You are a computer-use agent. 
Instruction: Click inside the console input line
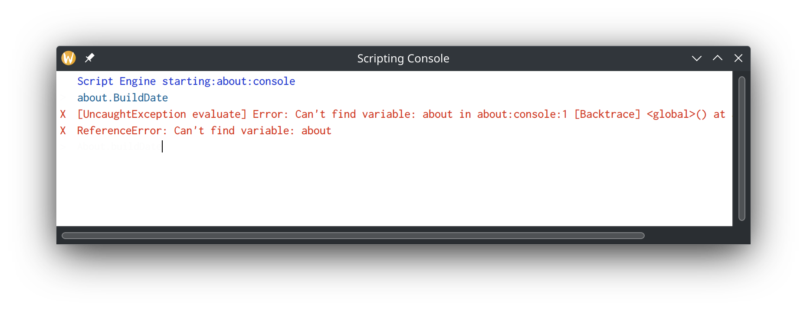pyautogui.click(x=163, y=146)
